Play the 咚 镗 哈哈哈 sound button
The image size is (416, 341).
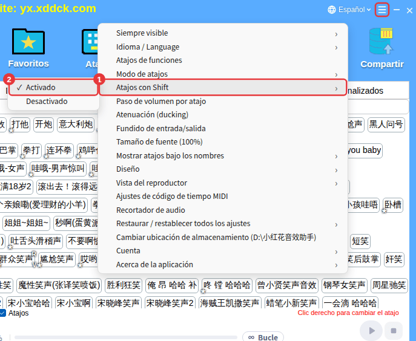coord(227,285)
